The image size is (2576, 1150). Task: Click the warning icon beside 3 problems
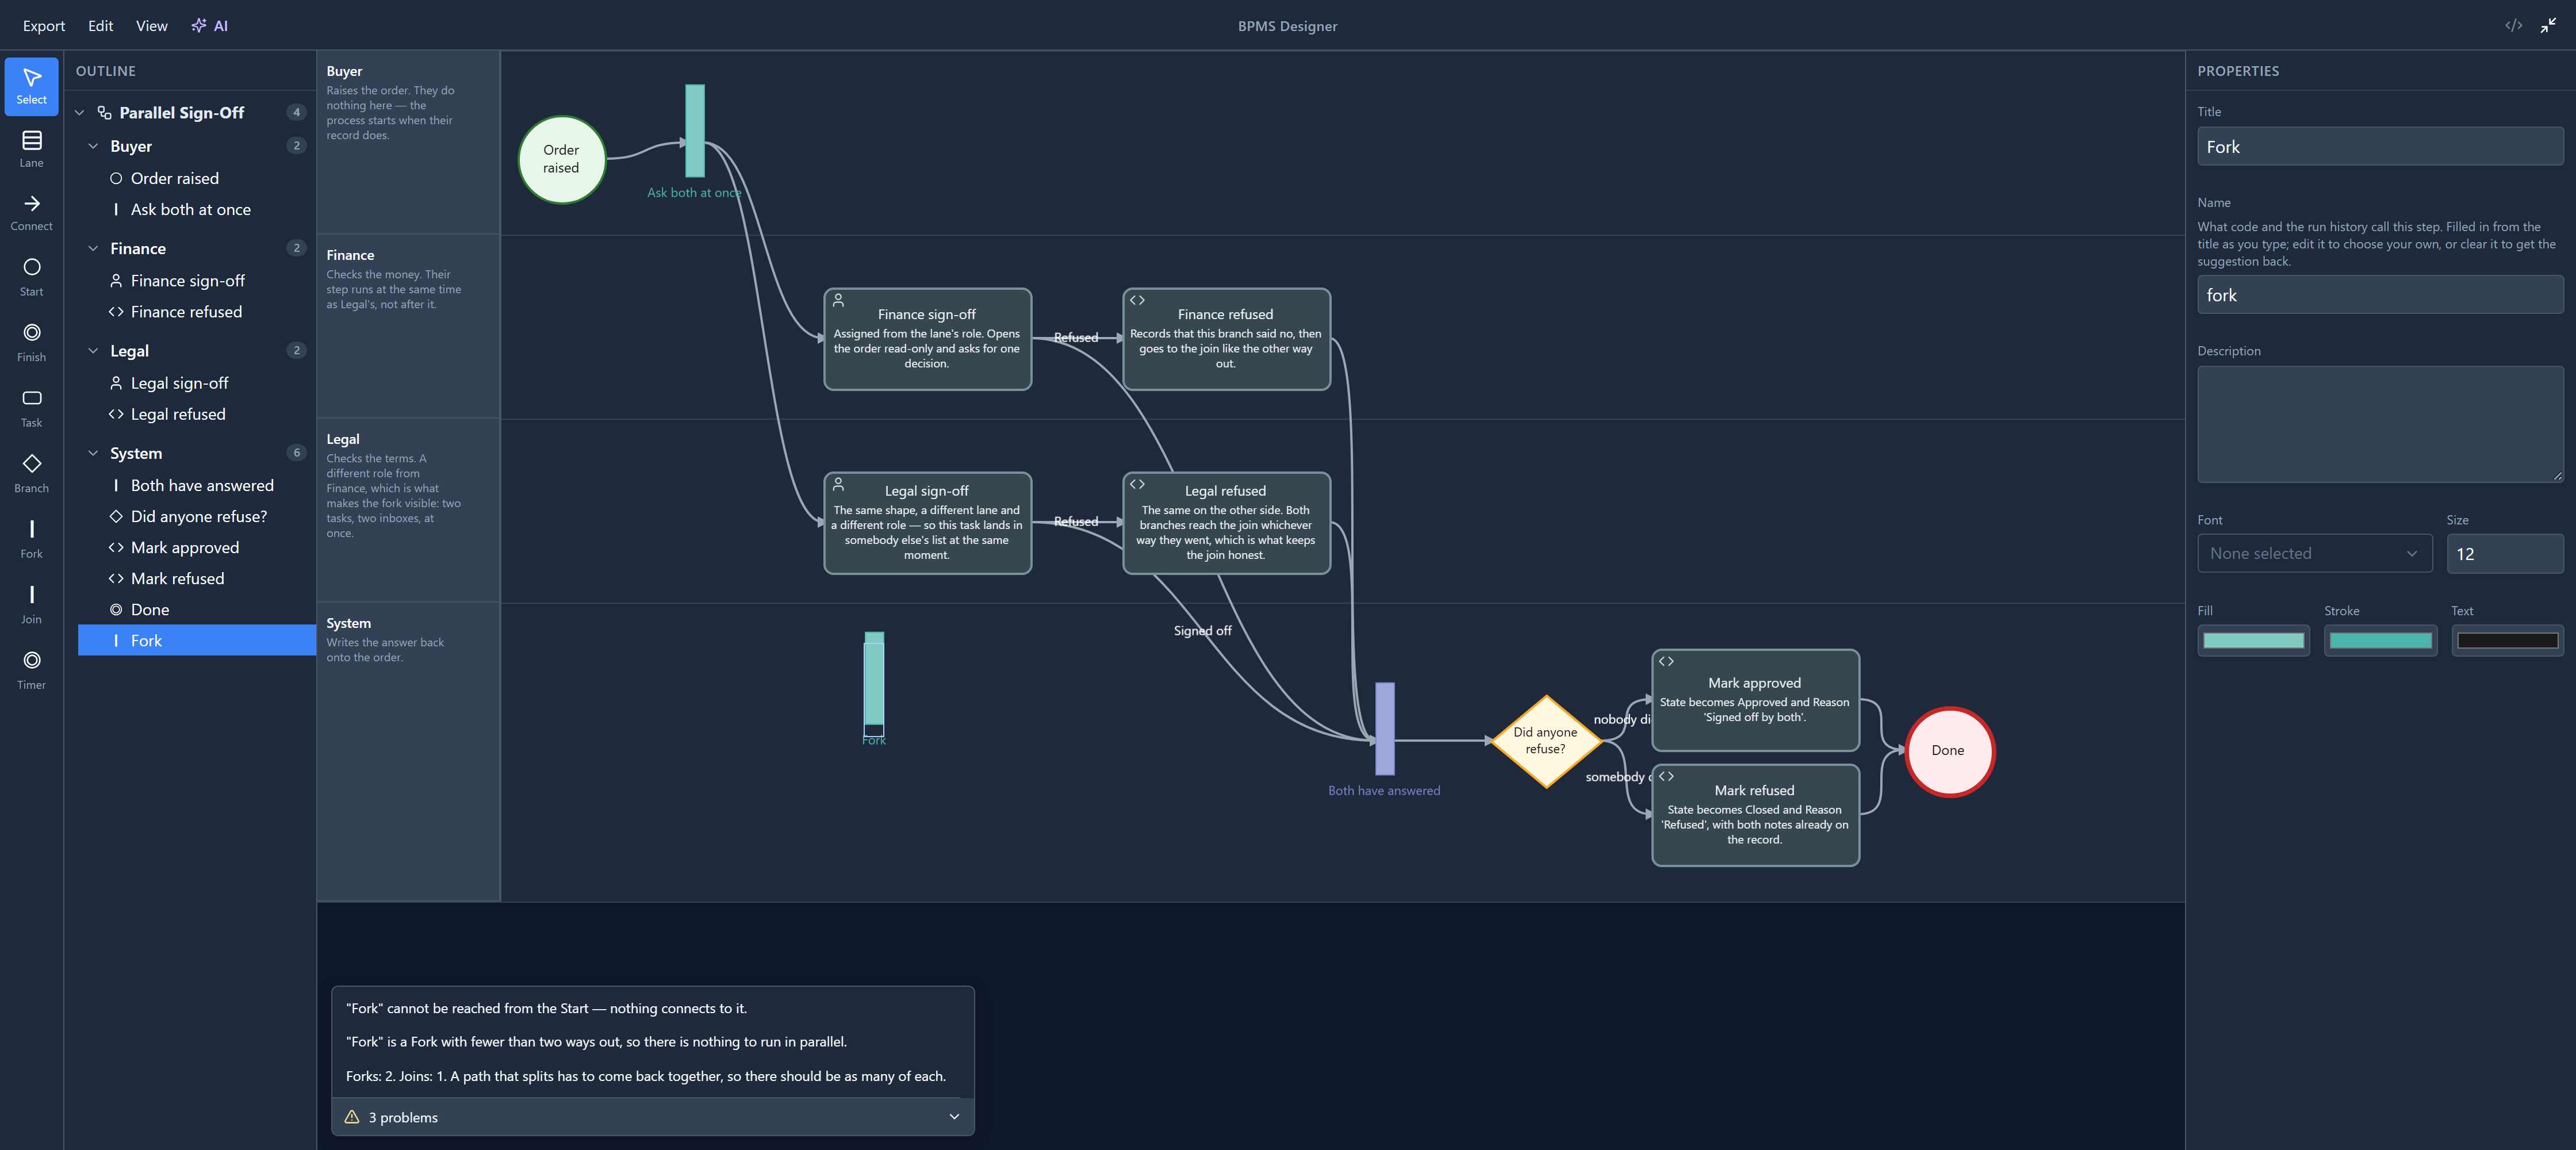pos(352,1117)
